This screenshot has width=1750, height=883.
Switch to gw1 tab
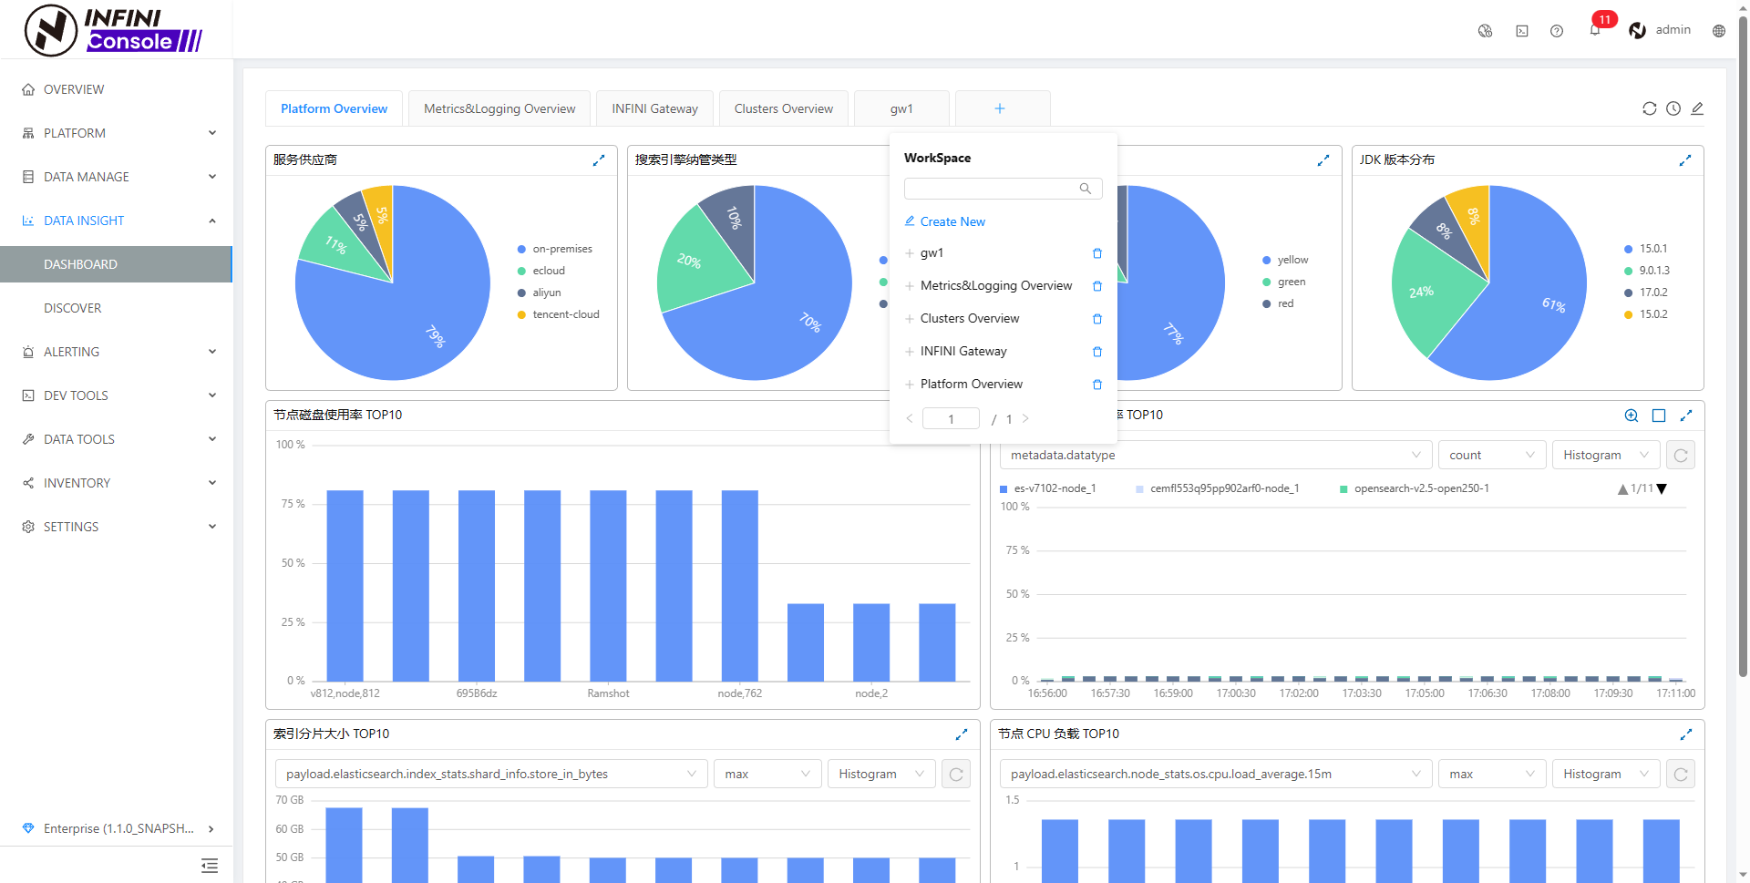click(x=901, y=108)
